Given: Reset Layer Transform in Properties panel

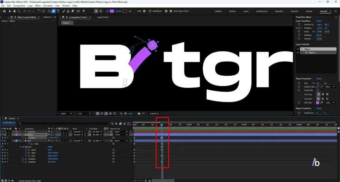Looking at the screenshot, I should [x=319, y=21].
